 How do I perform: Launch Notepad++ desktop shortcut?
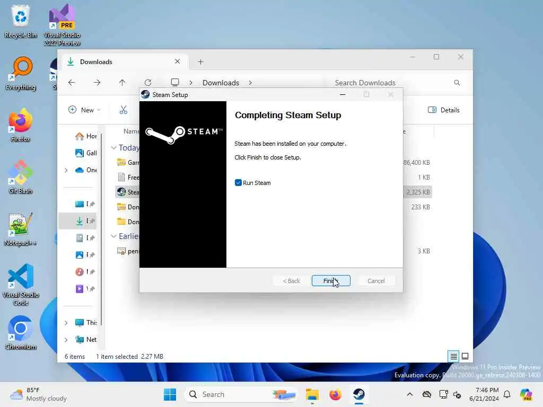21,229
